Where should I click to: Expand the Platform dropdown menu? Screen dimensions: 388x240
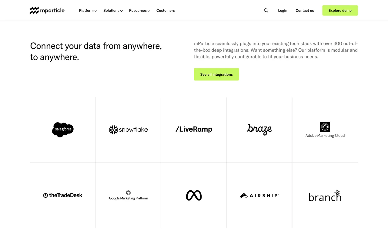click(88, 10)
